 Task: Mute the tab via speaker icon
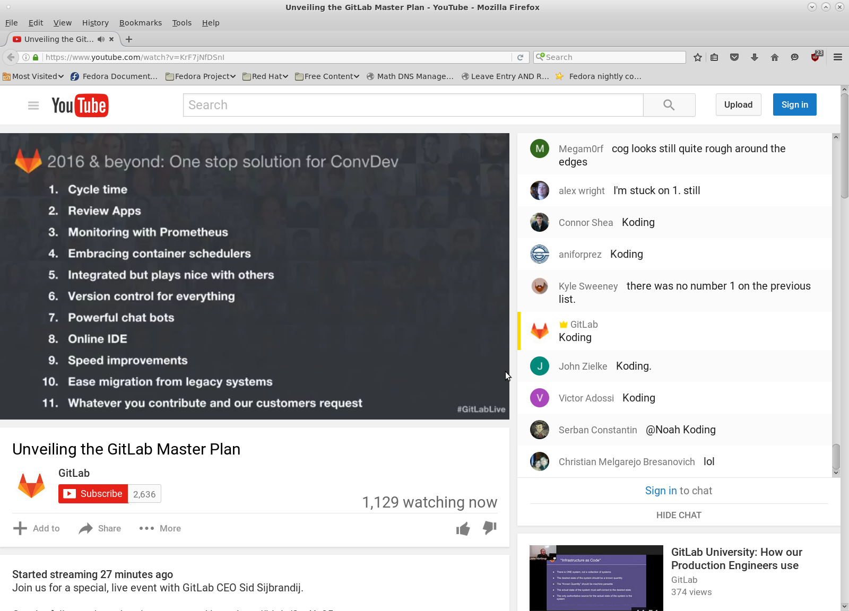click(101, 39)
